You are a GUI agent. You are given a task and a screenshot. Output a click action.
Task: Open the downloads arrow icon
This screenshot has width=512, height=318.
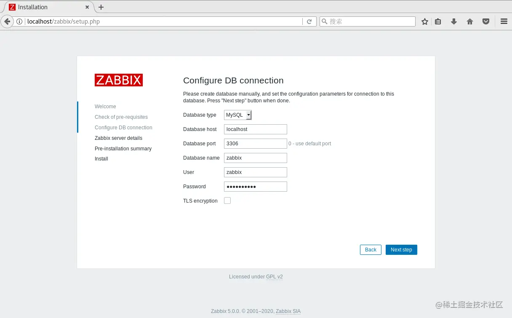pos(454,21)
